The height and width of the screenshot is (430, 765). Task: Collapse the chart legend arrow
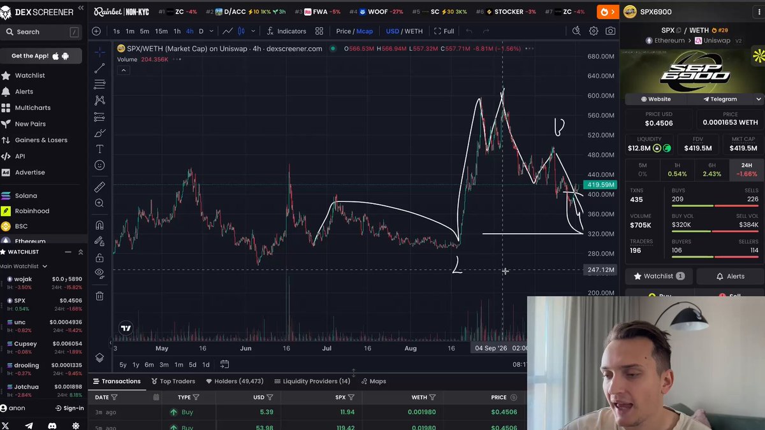click(x=124, y=70)
